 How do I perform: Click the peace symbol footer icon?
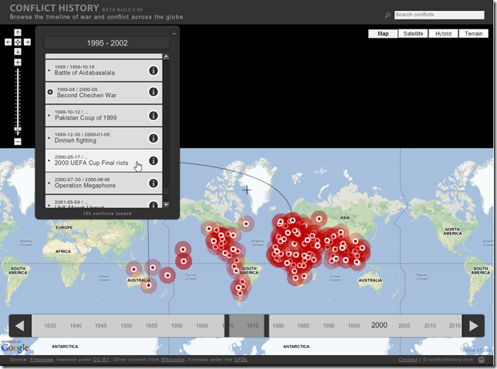(x=481, y=360)
